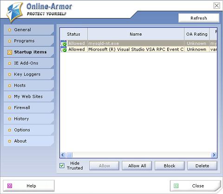Open Help

(x=29, y=186)
